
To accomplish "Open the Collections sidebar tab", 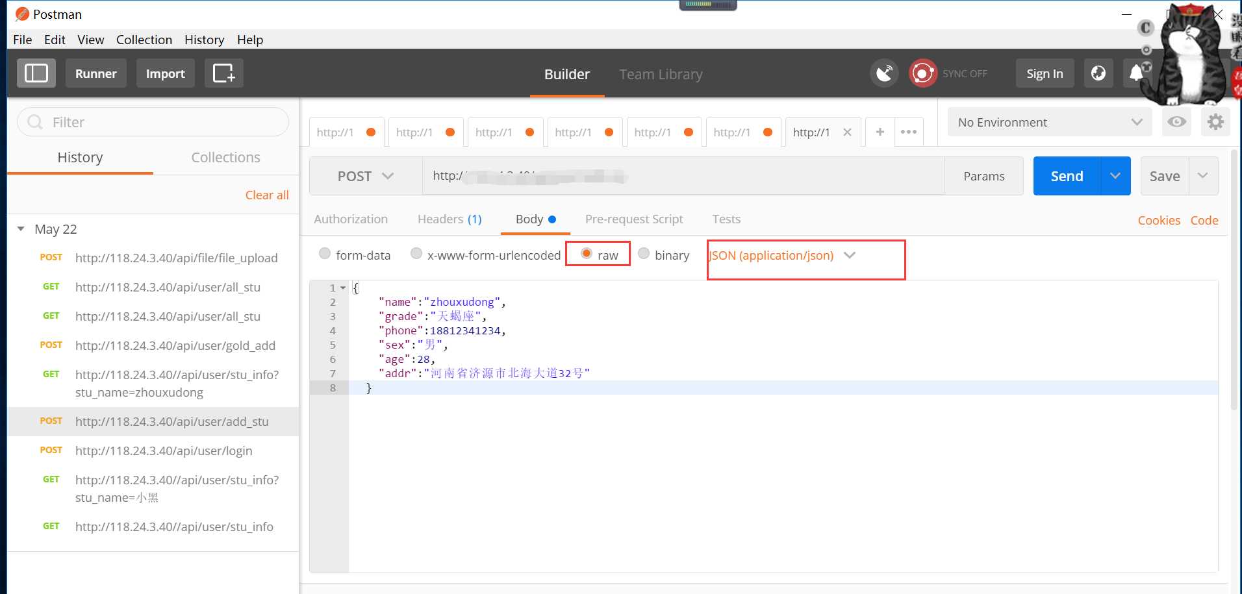I will pos(225,157).
